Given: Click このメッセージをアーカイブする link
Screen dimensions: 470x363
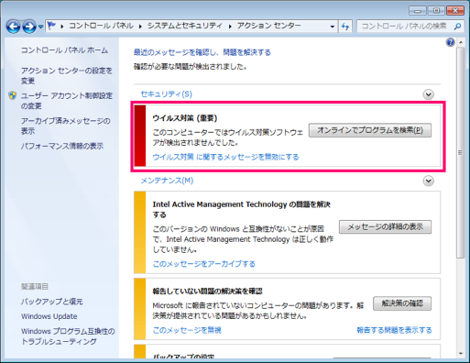Looking at the screenshot, I should (204, 264).
